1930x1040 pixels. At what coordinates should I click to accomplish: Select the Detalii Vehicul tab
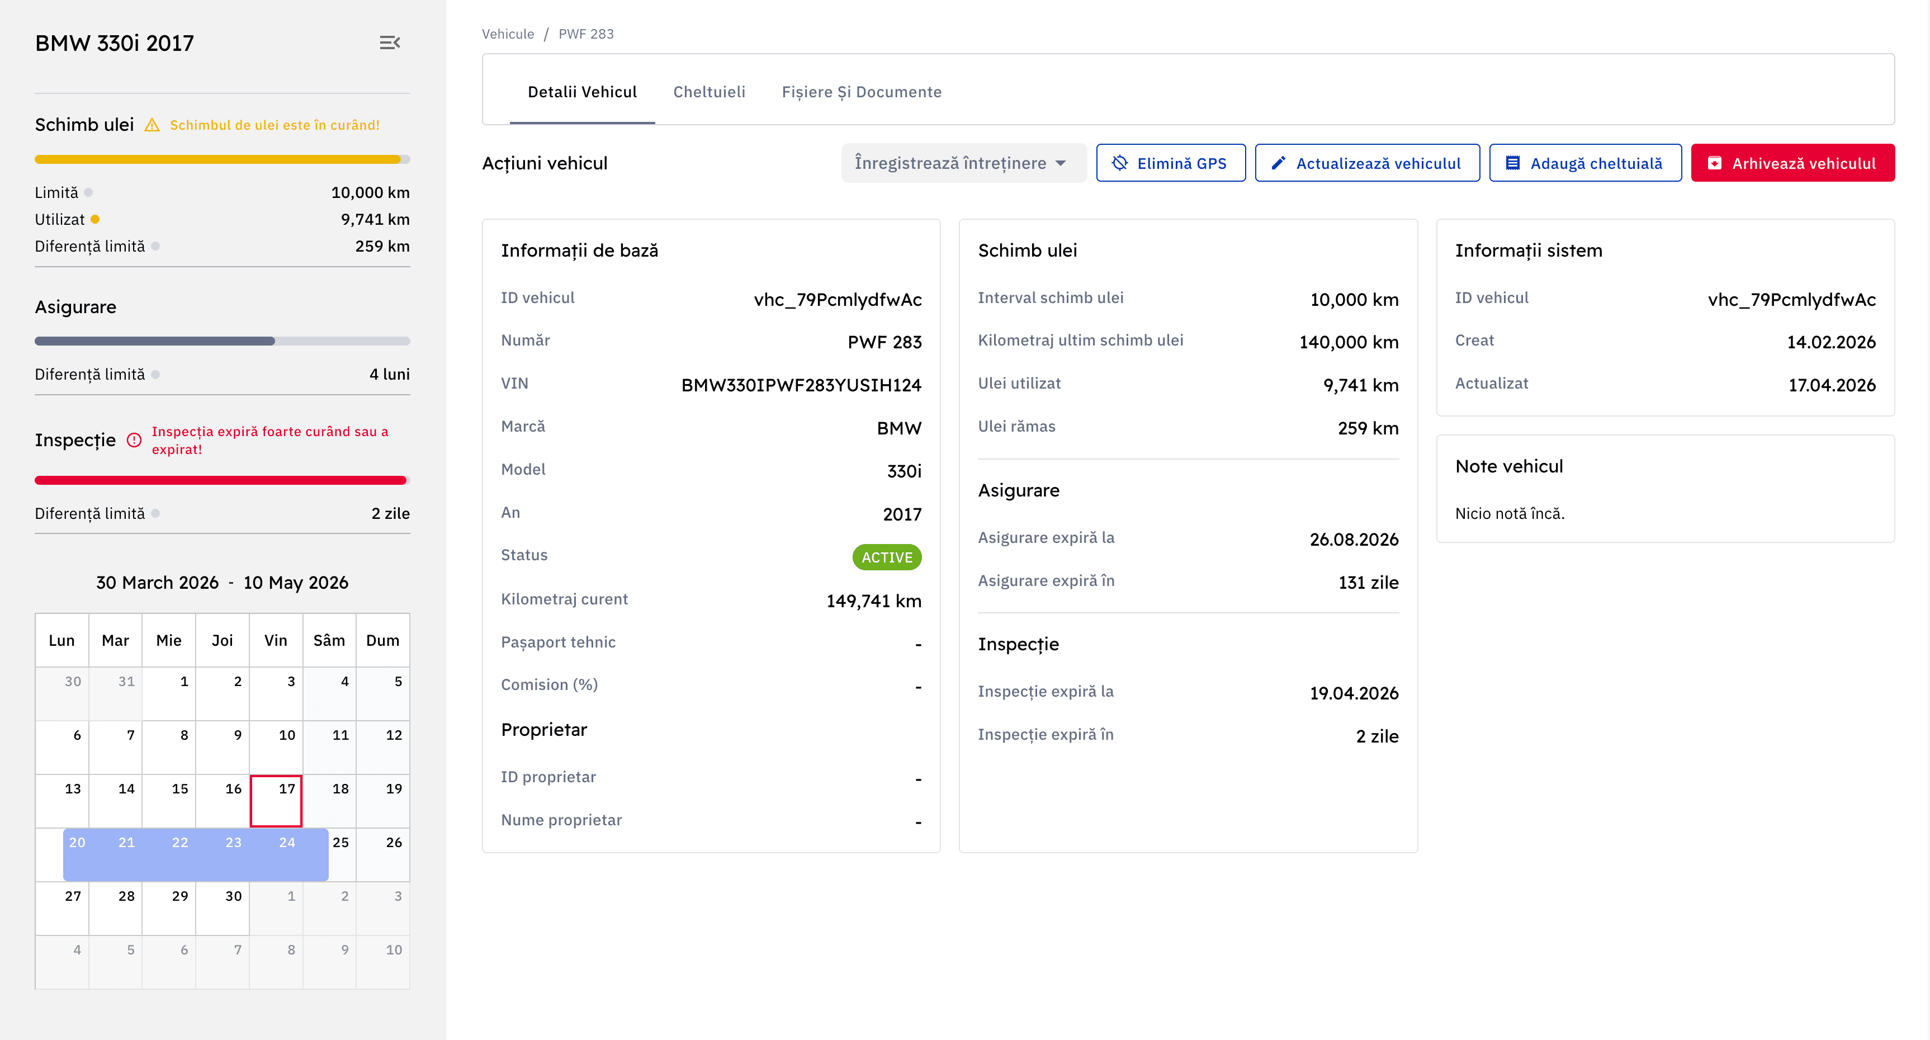click(x=582, y=92)
